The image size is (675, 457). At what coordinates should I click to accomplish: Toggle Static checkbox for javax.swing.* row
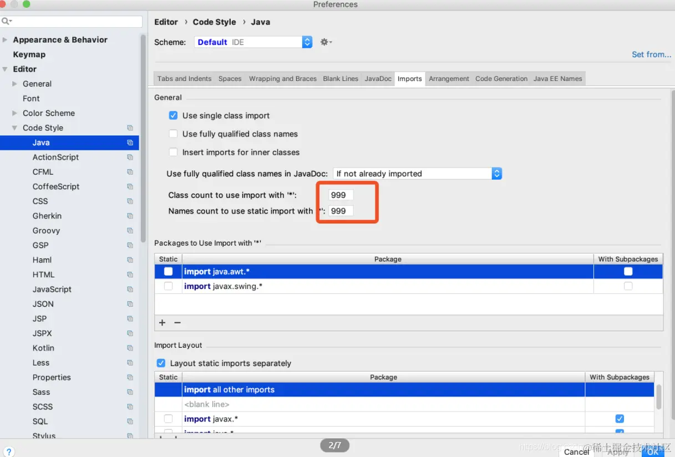coord(168,286)
